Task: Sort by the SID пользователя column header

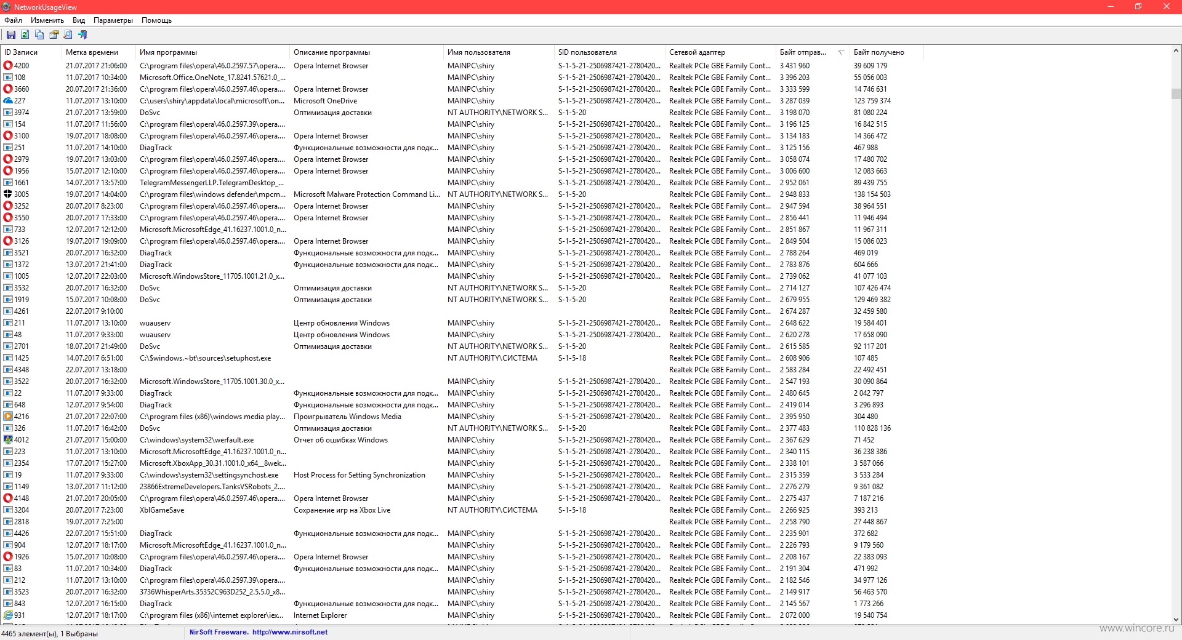Action: coord(609,52)
